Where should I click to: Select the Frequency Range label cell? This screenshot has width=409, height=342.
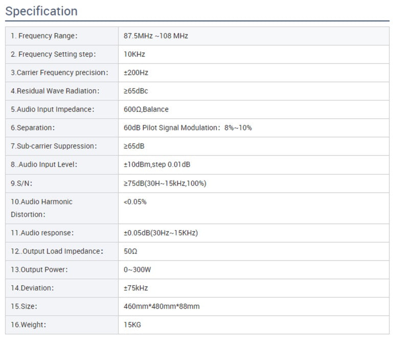point(44,36)
